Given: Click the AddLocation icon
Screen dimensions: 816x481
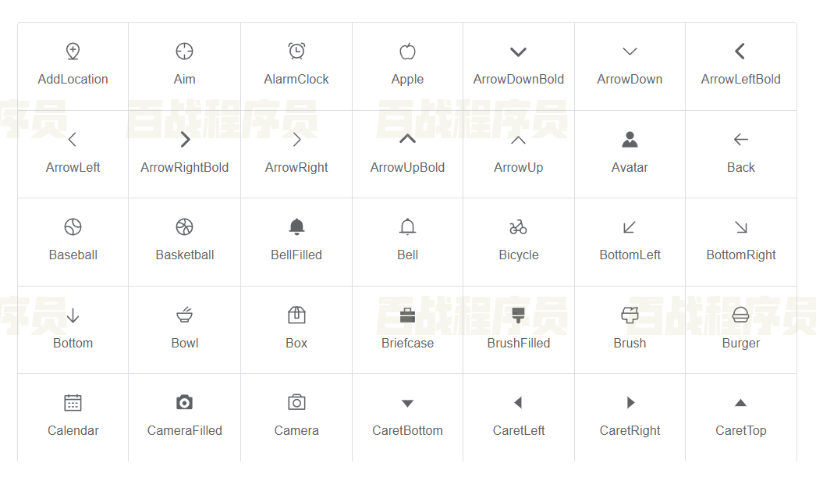Looking at the screenshot, I should [x=73, y=52].
